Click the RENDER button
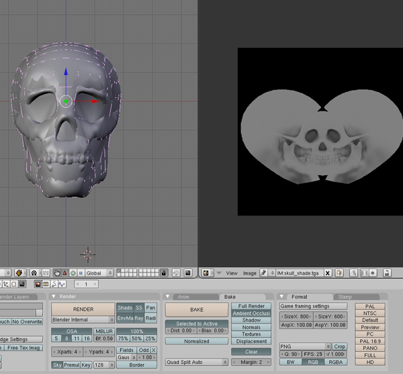This screenshot has width=403, height=374. 83,310
